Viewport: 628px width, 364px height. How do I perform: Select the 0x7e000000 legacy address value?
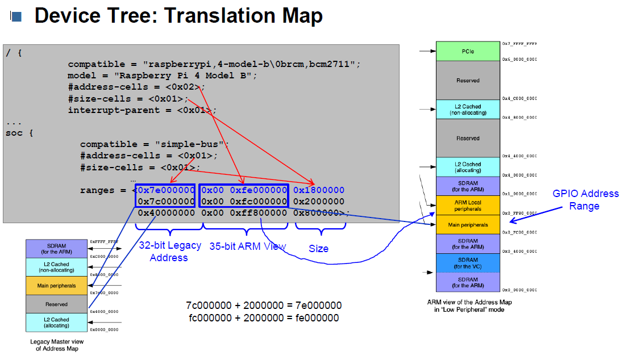coord(166,190)
